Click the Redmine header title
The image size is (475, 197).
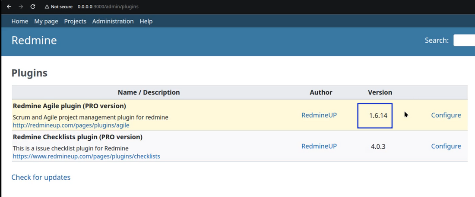point(34,40)
